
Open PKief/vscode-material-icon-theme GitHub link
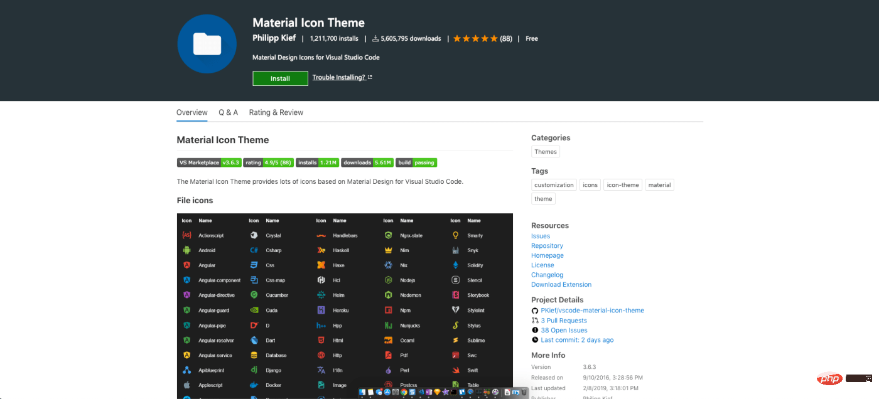(x=592, y=311)
